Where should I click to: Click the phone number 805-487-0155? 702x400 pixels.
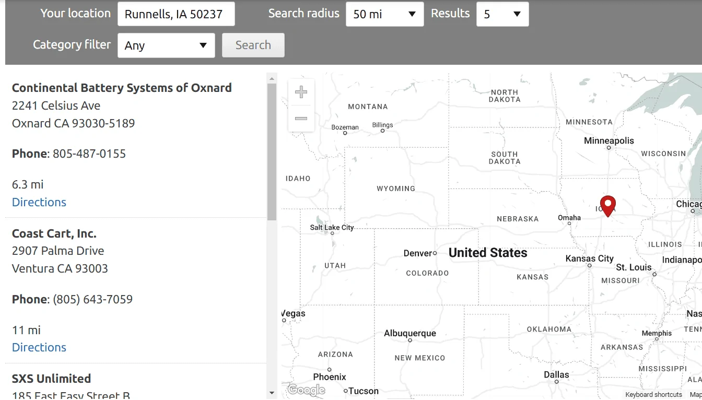(89, 154)
